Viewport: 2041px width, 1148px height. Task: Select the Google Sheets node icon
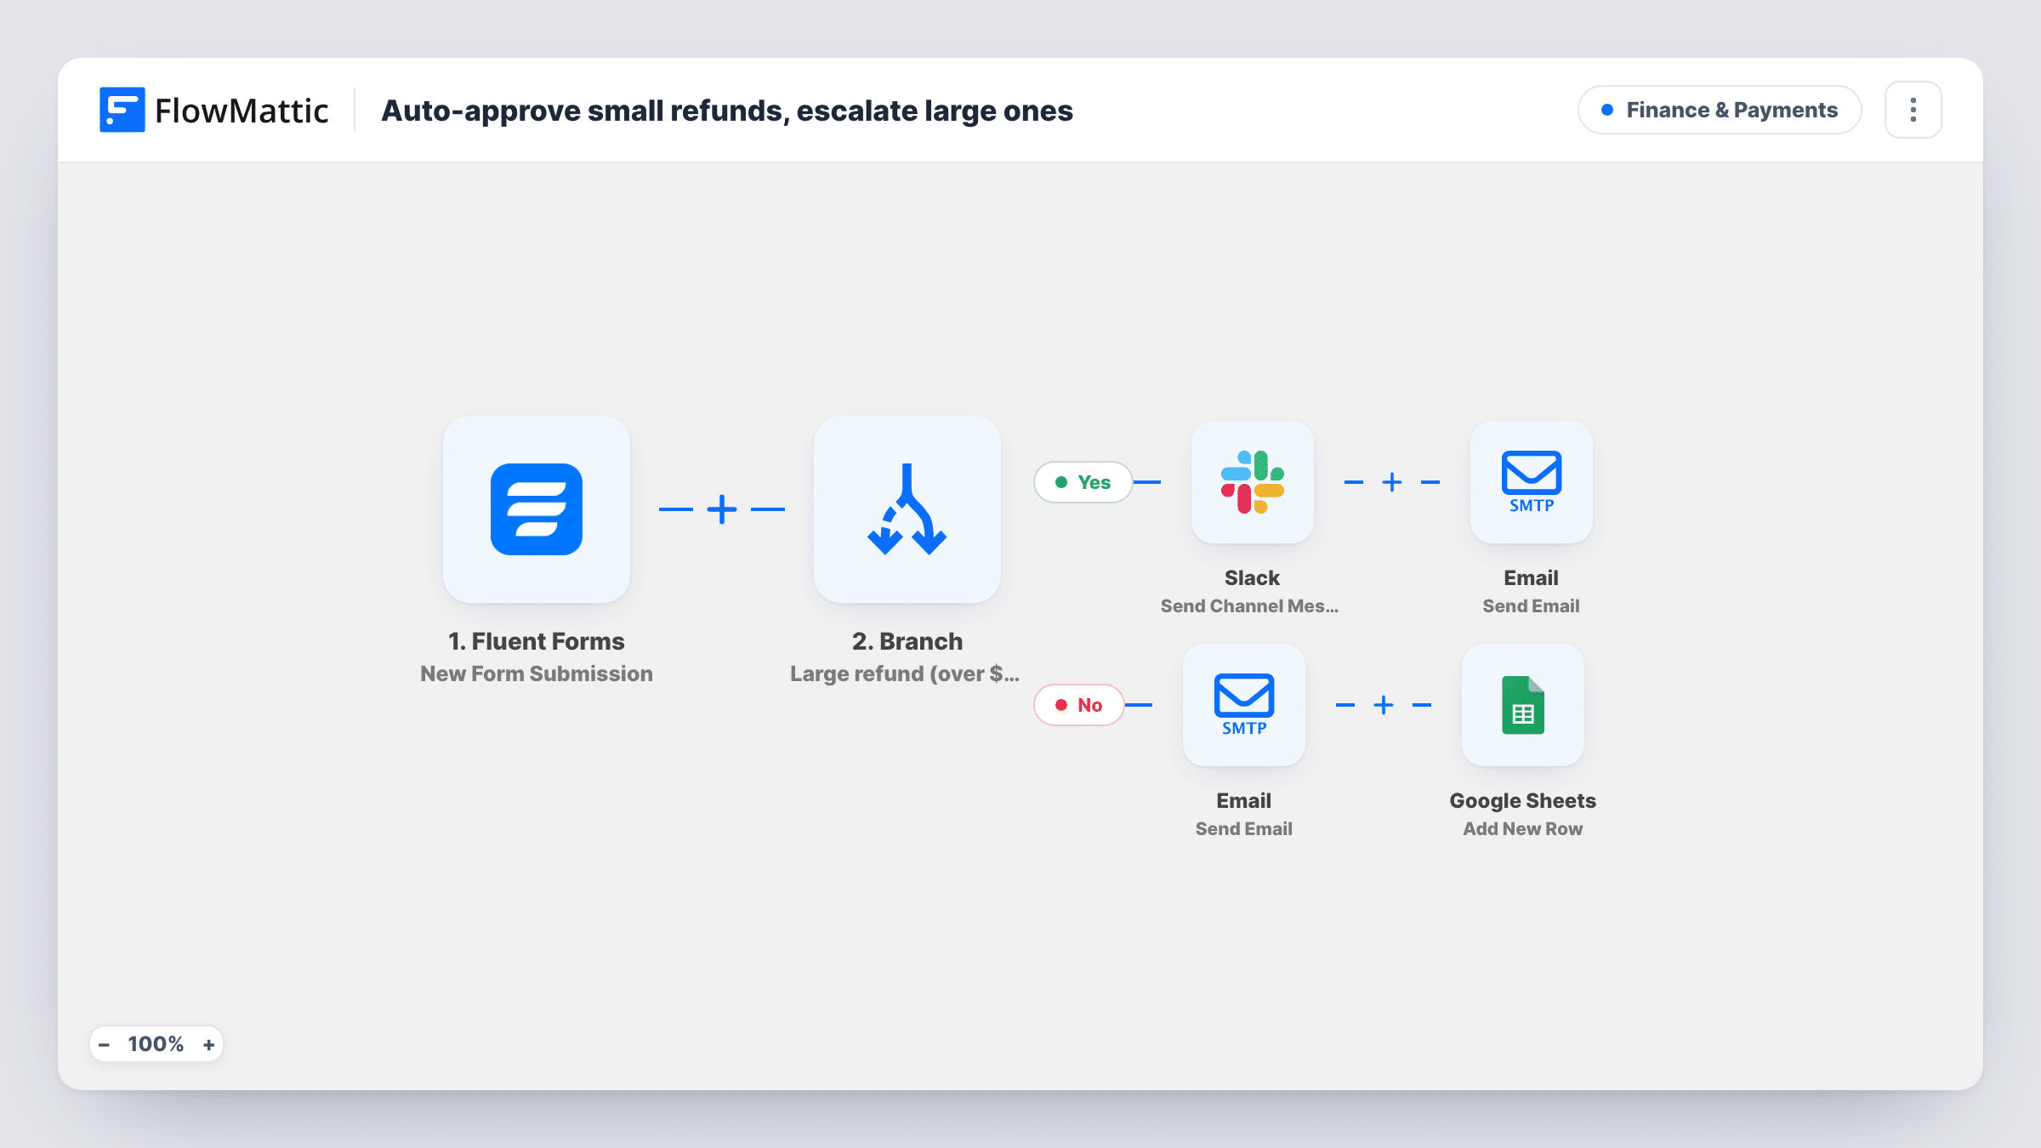[x=1523, y=705]
